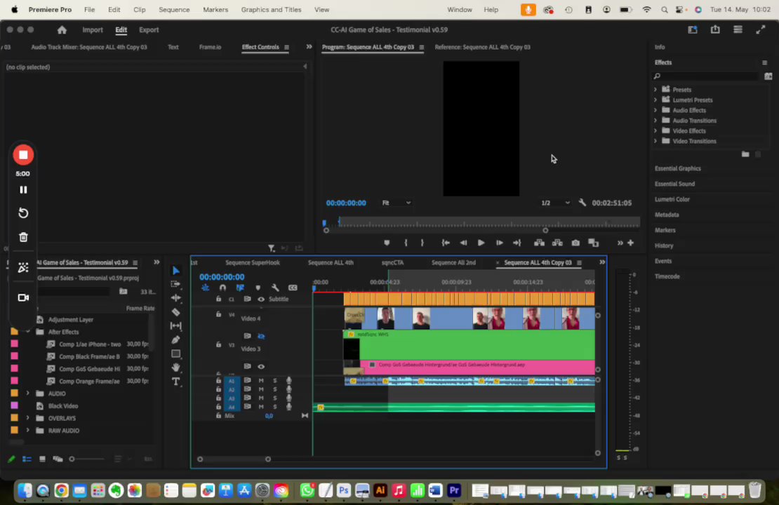This screenshot has width=779, height=505.
Task: Solo audio track A2
Action: point(274,389)
